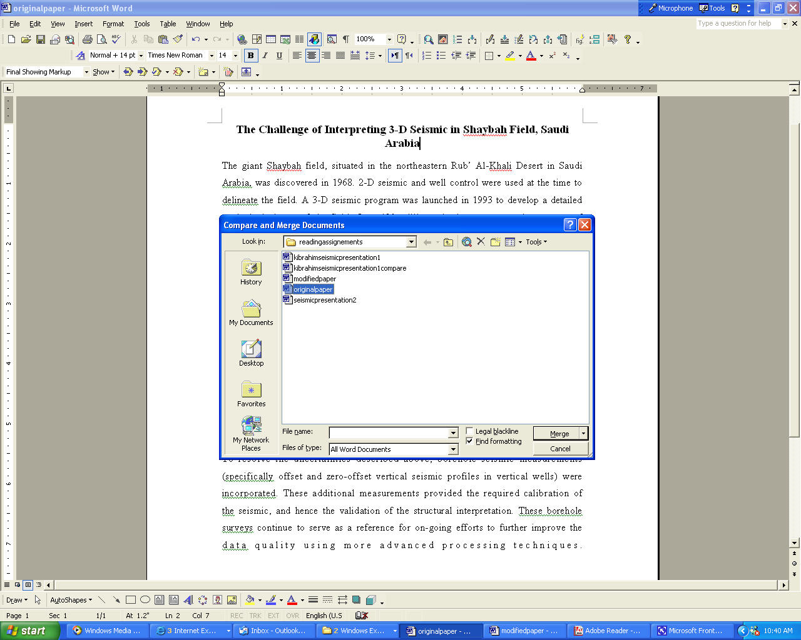Click the Superscript icon
The width and height of the screenshot is (801, 640).
click(x=552, y=56)
